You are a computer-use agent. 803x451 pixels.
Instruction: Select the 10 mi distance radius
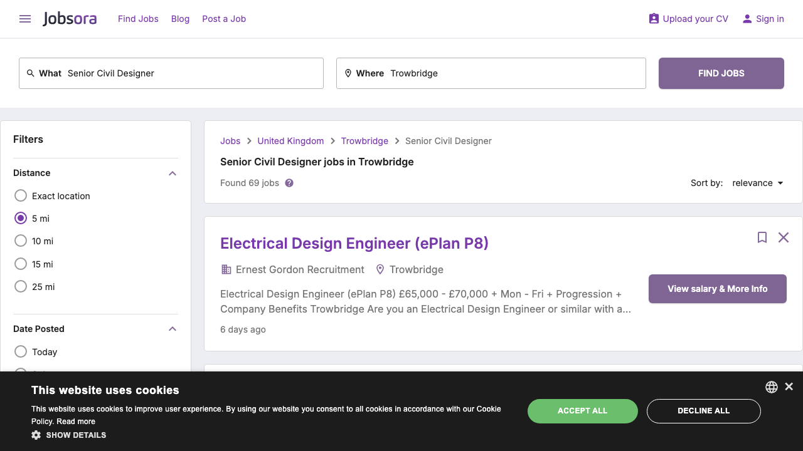[20, 241]
